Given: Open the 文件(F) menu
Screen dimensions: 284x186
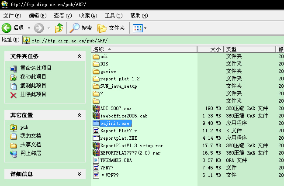Looking at the screenshot, I should [x=12, y=16].
